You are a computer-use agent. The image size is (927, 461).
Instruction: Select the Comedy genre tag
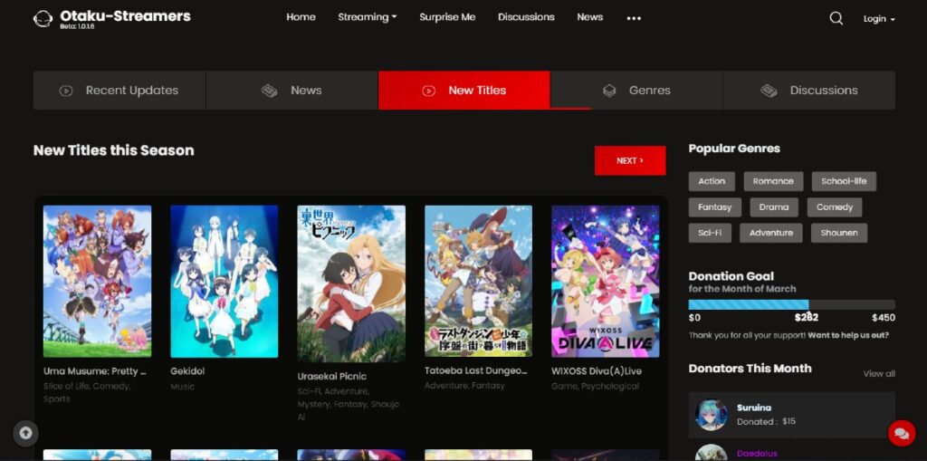click(x=835, y=207)
